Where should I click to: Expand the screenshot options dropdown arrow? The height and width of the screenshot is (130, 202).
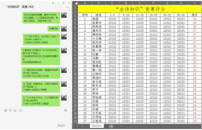17,110
